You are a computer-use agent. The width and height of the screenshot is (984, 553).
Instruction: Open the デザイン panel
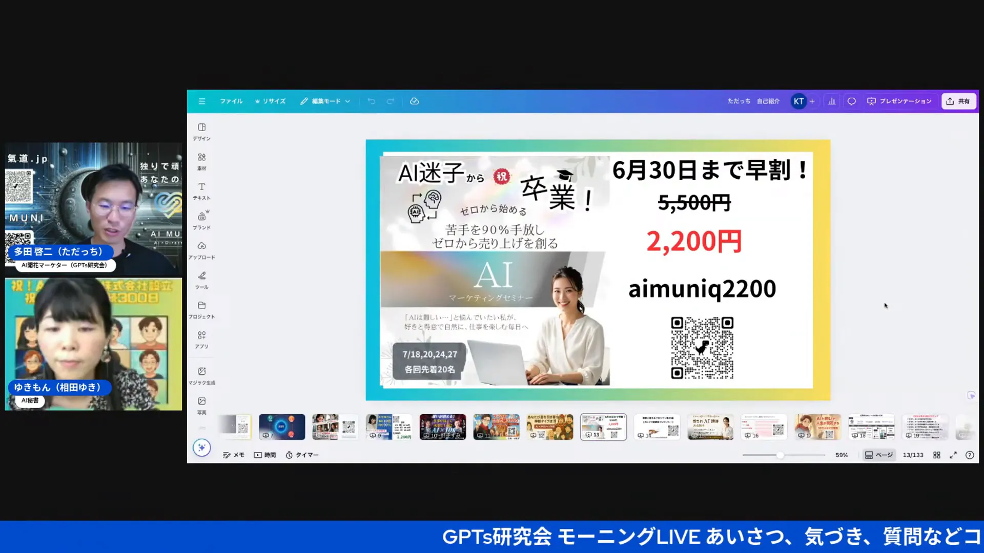pos(202,132)
